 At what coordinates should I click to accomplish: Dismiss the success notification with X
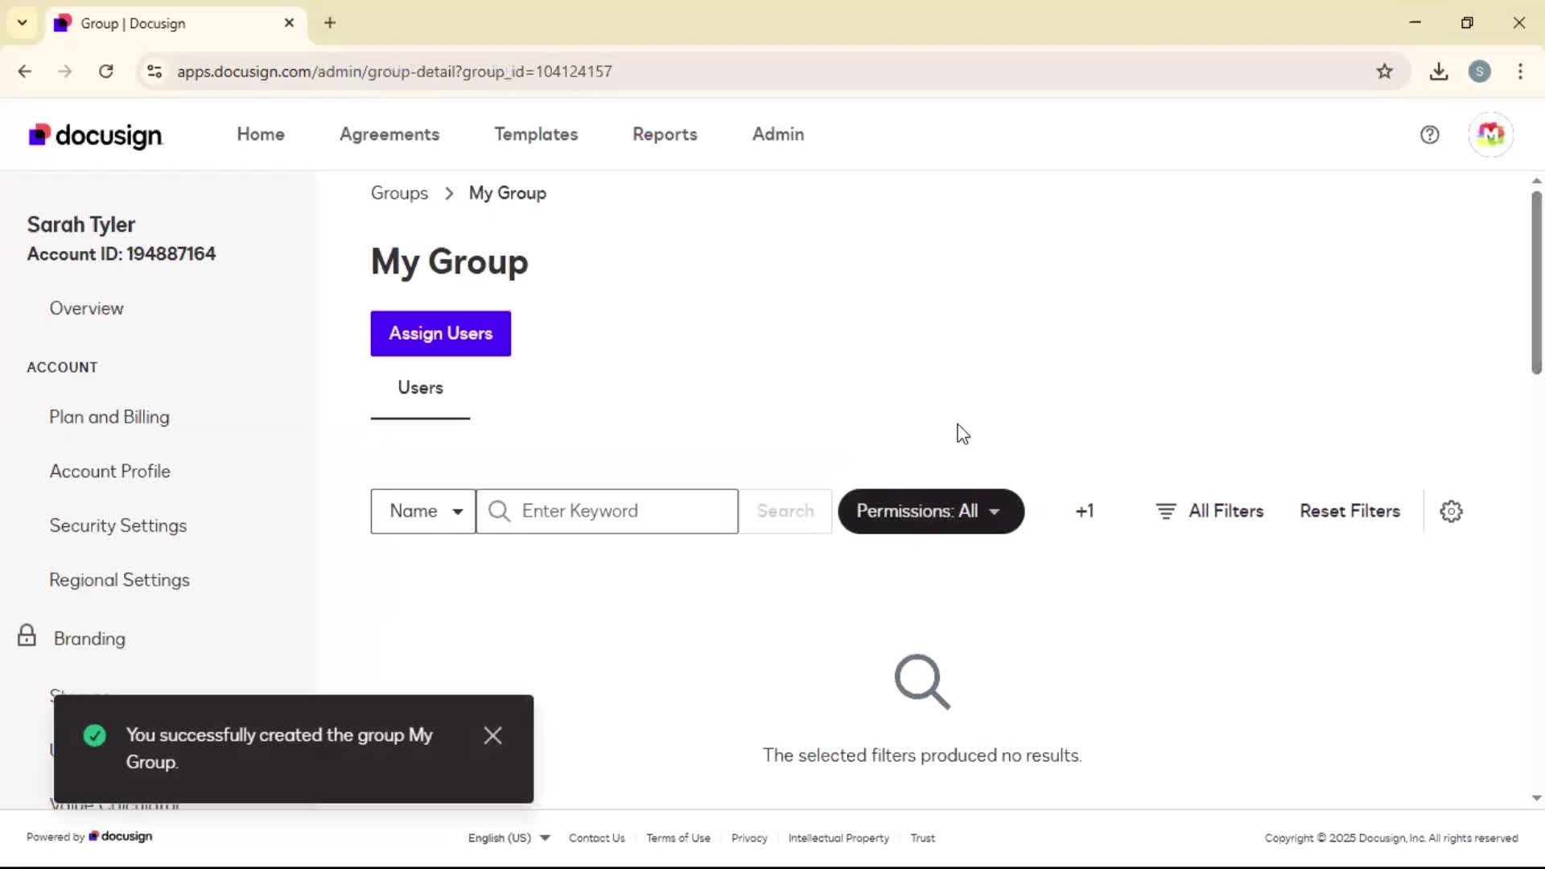point(492,735)
